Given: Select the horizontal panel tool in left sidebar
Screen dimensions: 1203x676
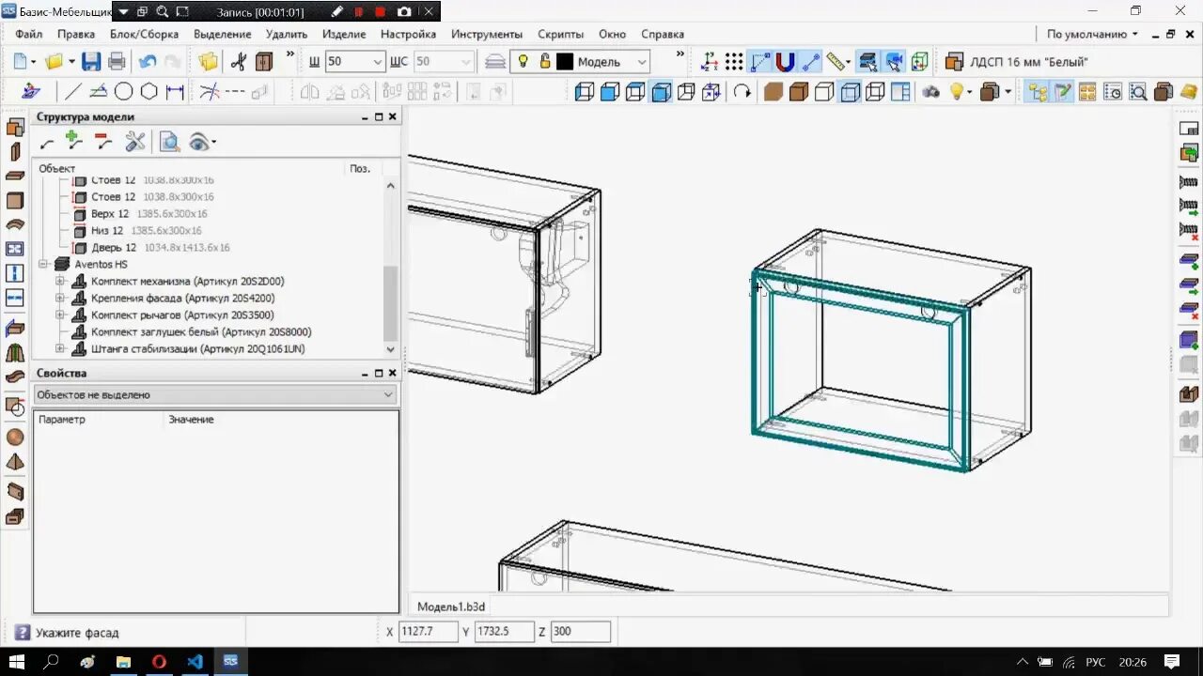Looking at the screenshot, I should [15, 176].
